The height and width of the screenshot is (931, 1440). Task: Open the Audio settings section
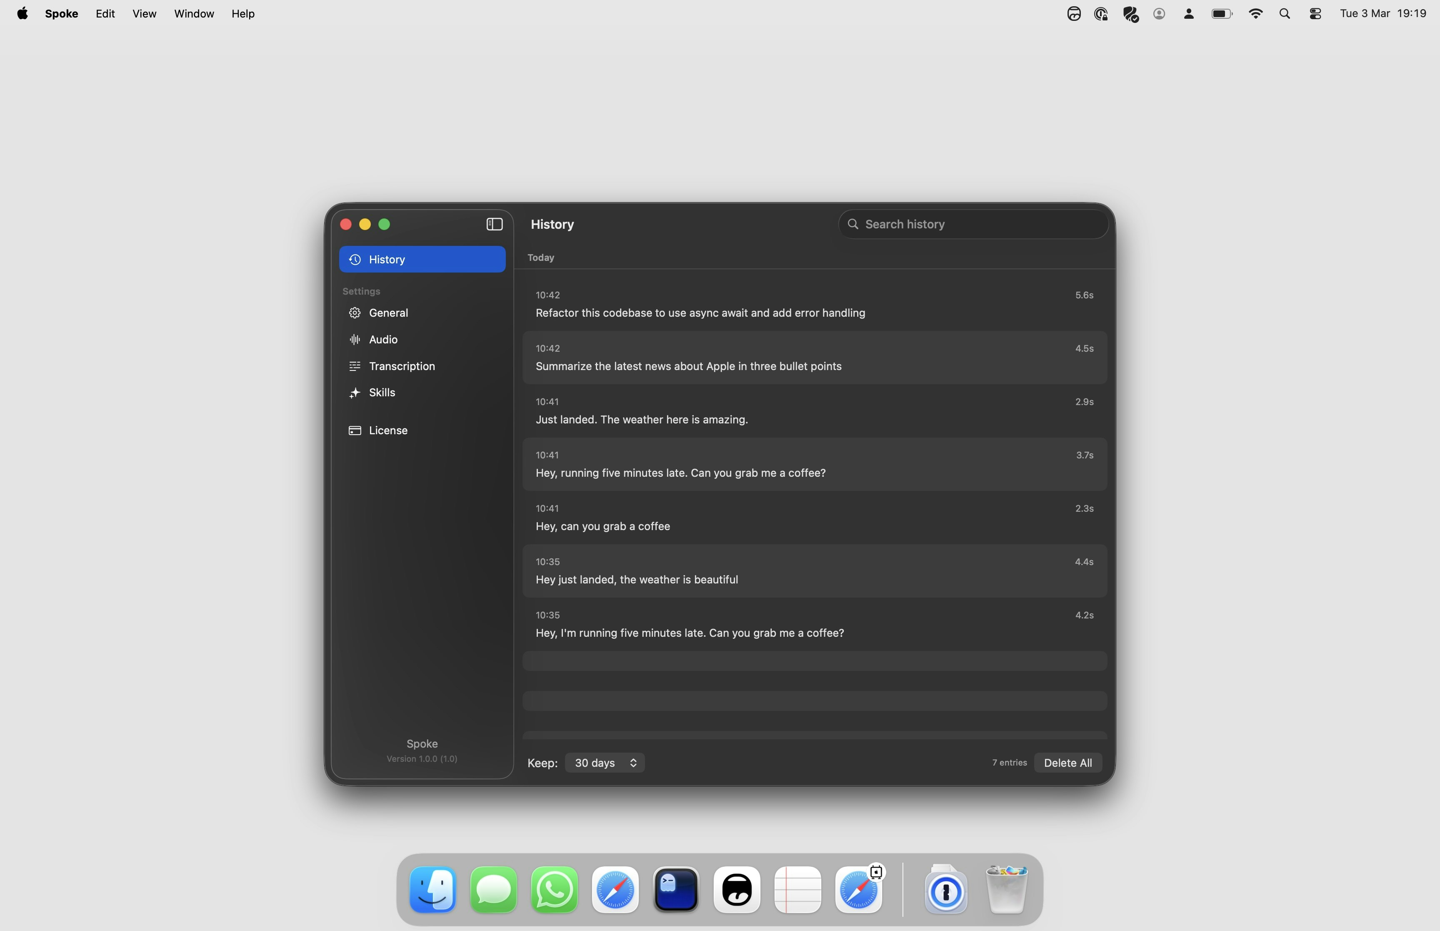[383, 339]
